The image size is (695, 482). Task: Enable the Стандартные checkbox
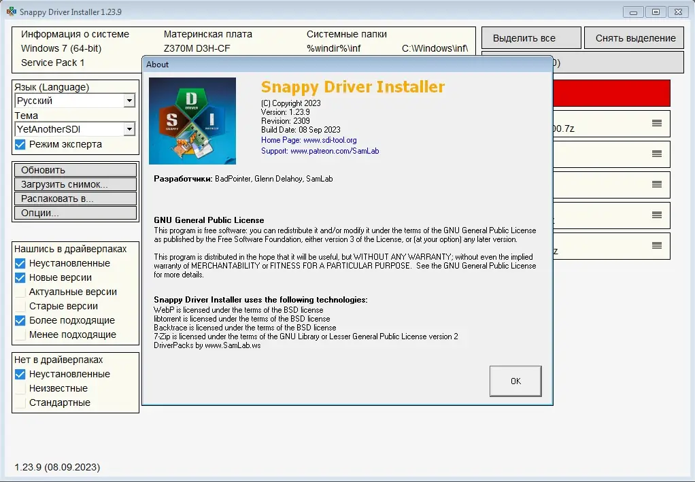[x=20, y=402]
